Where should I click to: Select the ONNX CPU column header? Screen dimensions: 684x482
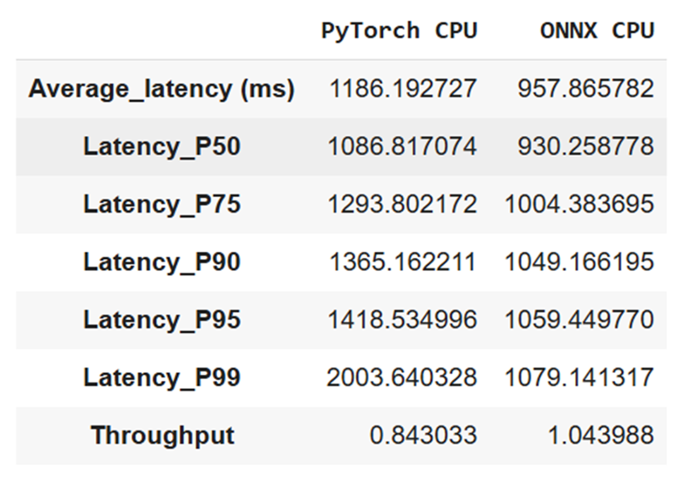(597, 31)
